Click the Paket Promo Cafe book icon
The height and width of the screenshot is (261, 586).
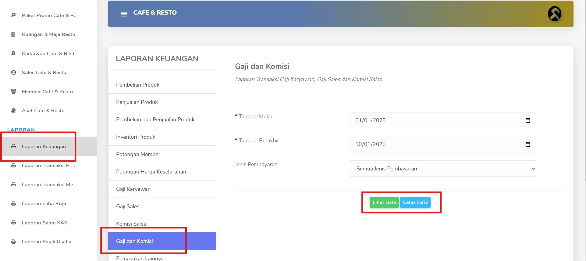point(13,15)
